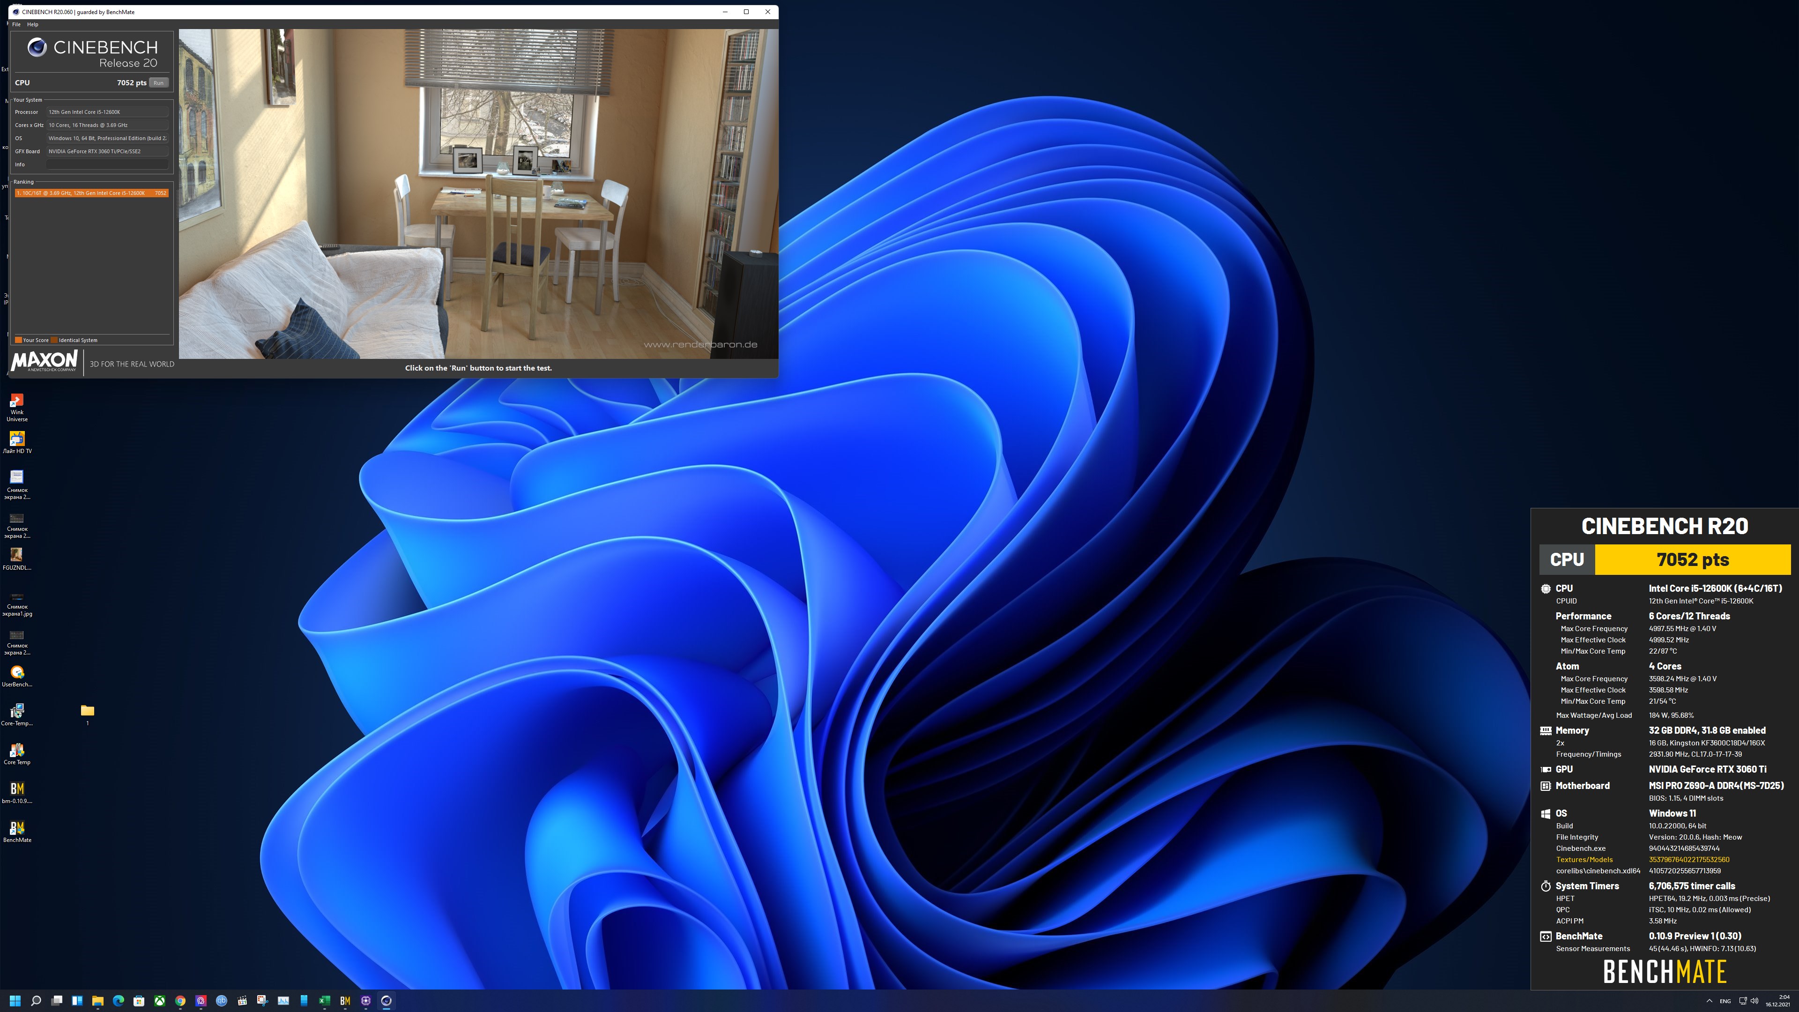Open Microsoft Store from the taskbar
Viewport: 1799px width, 1012px height.
[139, 1001]
